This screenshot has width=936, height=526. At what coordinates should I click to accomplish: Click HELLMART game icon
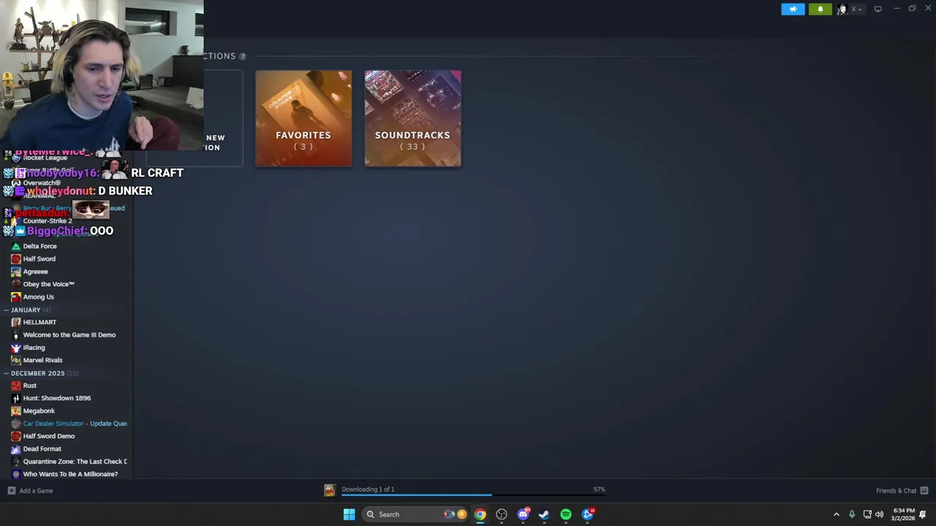click(16, 322)
